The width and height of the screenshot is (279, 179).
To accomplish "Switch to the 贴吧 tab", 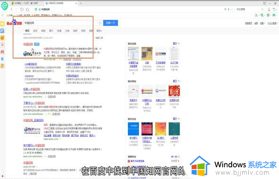I will pos(75,31).
